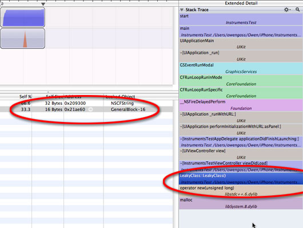Select the __NSFireDelayedPerform stack frame
The height and width of the screenshot is (228, 303).
pyautogui.click(x=241, y=105)
